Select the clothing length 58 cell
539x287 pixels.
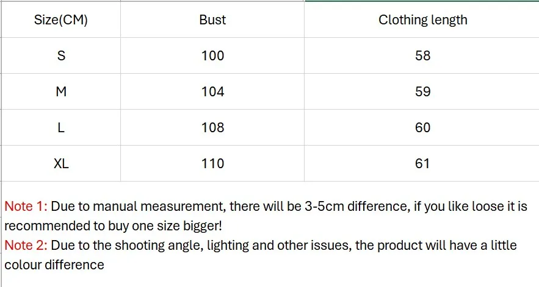pos(422,55)
